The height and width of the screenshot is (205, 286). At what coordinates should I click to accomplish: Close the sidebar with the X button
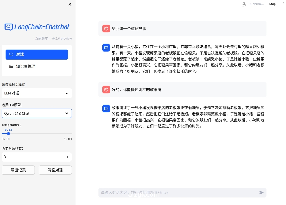click(x=70, y=4)
